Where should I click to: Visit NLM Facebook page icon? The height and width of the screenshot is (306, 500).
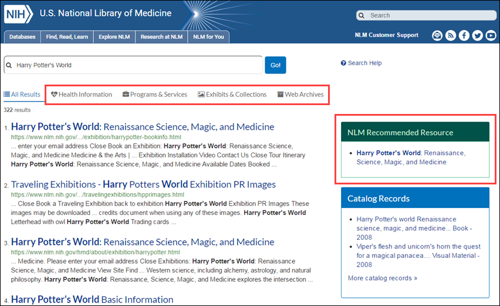[464, 35]
